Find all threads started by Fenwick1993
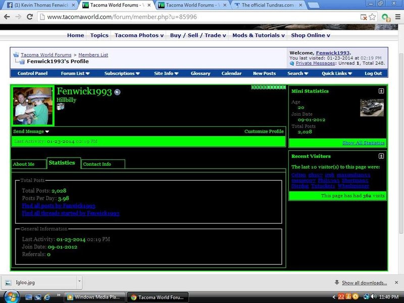 [x=71, y=213]
